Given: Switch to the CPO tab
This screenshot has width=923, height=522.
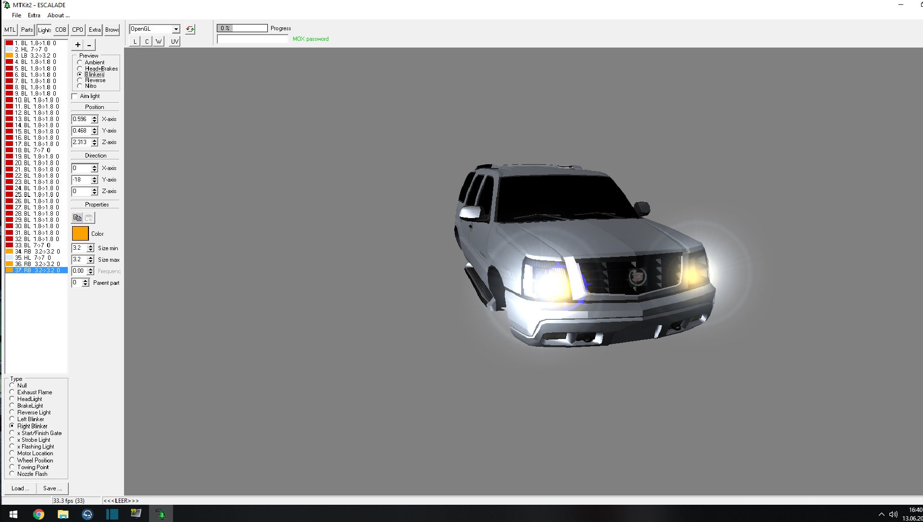Looking at the screenshot, I should pyautogui.click(x=77, y=30).
